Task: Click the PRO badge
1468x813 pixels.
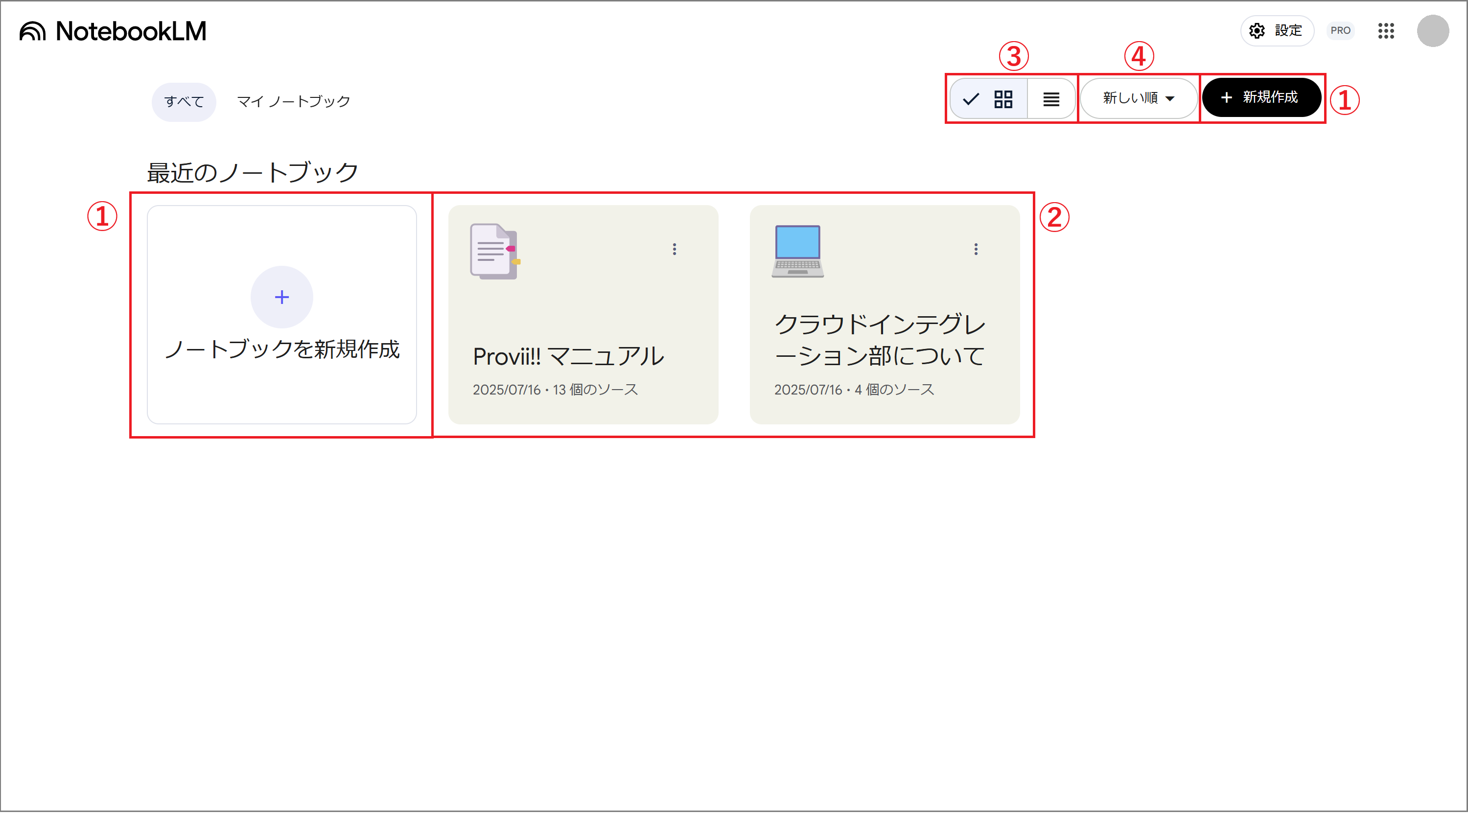Action: [x=1340, y=31]
